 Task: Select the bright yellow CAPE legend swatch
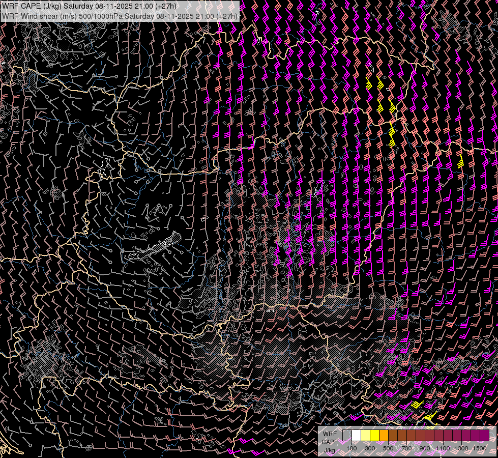coord(375,435)
